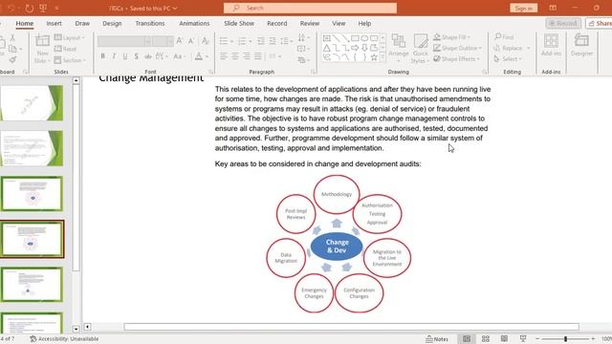This screenshot has height=344, width=612.
Task: Click Increase Font Size icon
Action: 180,40
